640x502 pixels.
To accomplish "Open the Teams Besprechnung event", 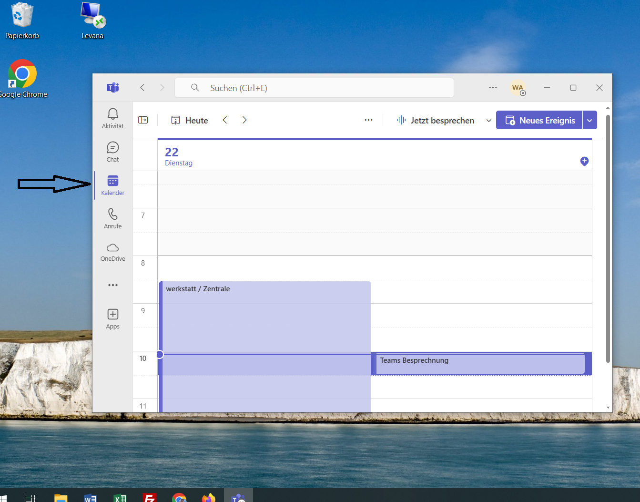I will point(479,363).
